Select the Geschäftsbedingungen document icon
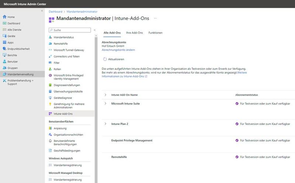Viewport: 295px width, 183px height. click(50, 151)
